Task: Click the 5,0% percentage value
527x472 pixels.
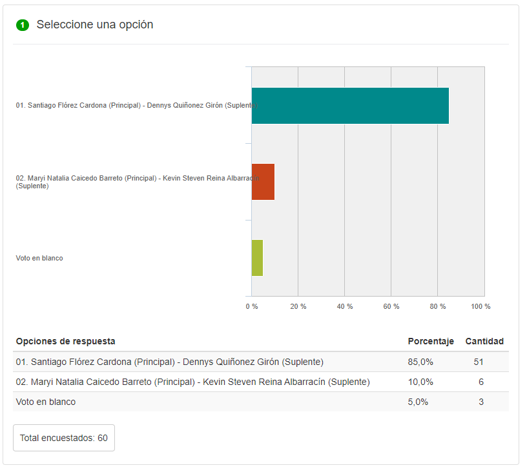Action: (418, 402)
